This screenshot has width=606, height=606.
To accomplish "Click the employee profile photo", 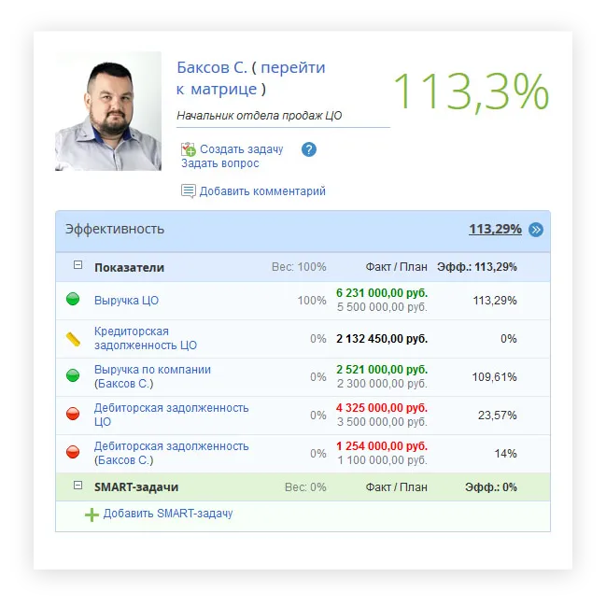I will click(108, 111).
